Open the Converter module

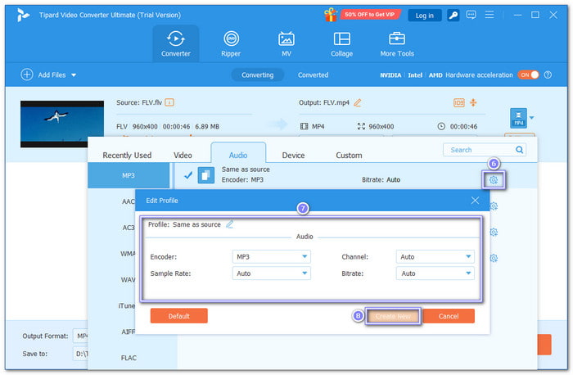click(176, 43)
